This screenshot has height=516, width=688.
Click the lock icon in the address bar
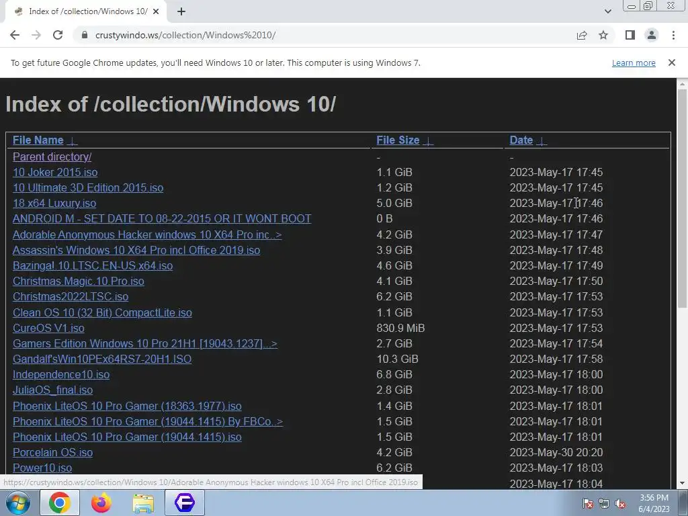[x=85, y=35]
